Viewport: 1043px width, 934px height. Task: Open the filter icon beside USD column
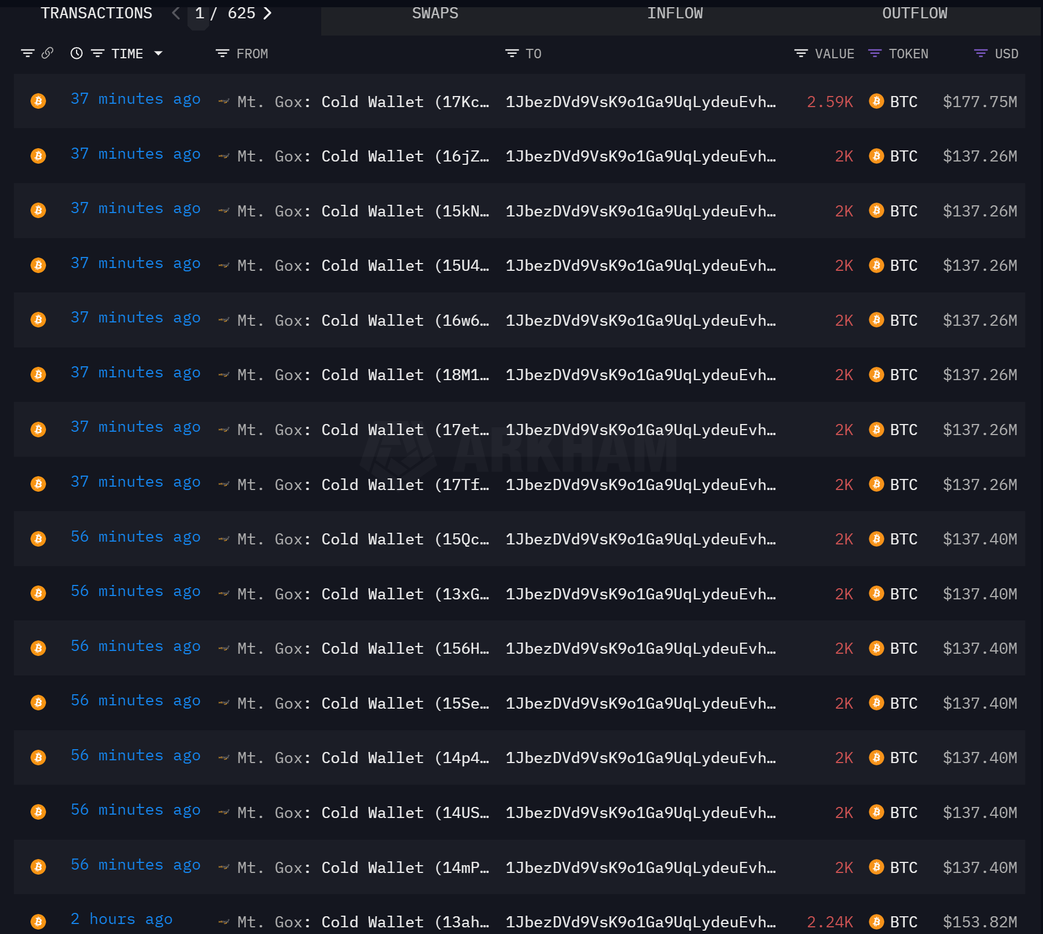coord(980,53)
